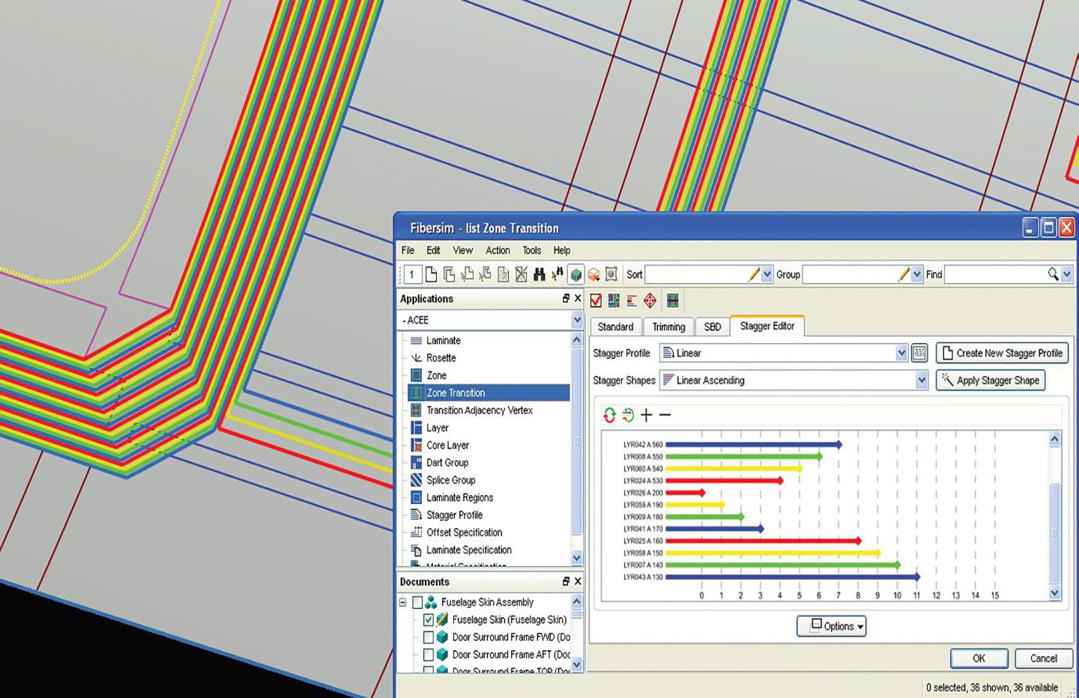Undock the Documents panel
The image size is (1079, 698).
click(x=566, y=581)
